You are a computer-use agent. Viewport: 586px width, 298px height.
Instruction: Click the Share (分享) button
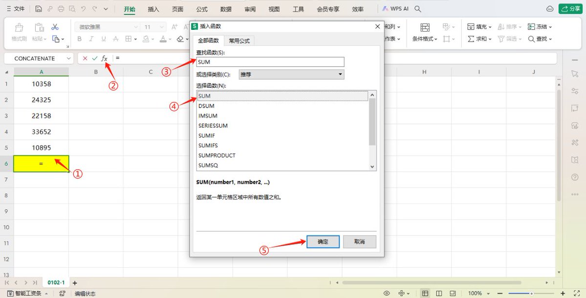click(x=571, y=9)
